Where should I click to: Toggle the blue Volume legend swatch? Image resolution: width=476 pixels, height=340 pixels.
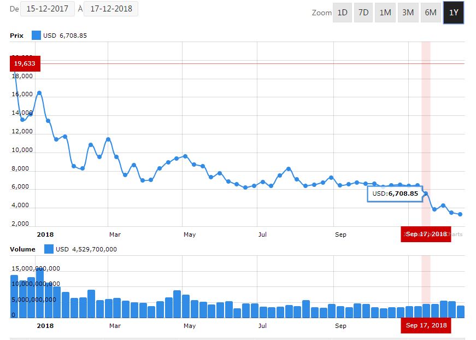(x=49, y=249)
